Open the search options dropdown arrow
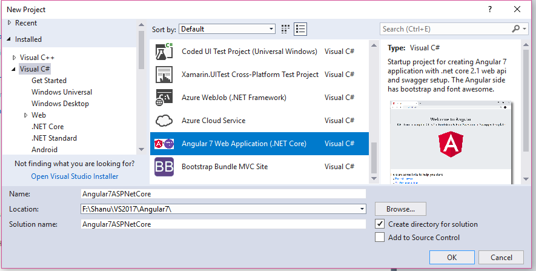 click(x=524, y=29)
